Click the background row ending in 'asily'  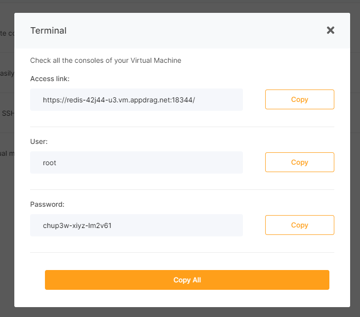tap(7, 74)
